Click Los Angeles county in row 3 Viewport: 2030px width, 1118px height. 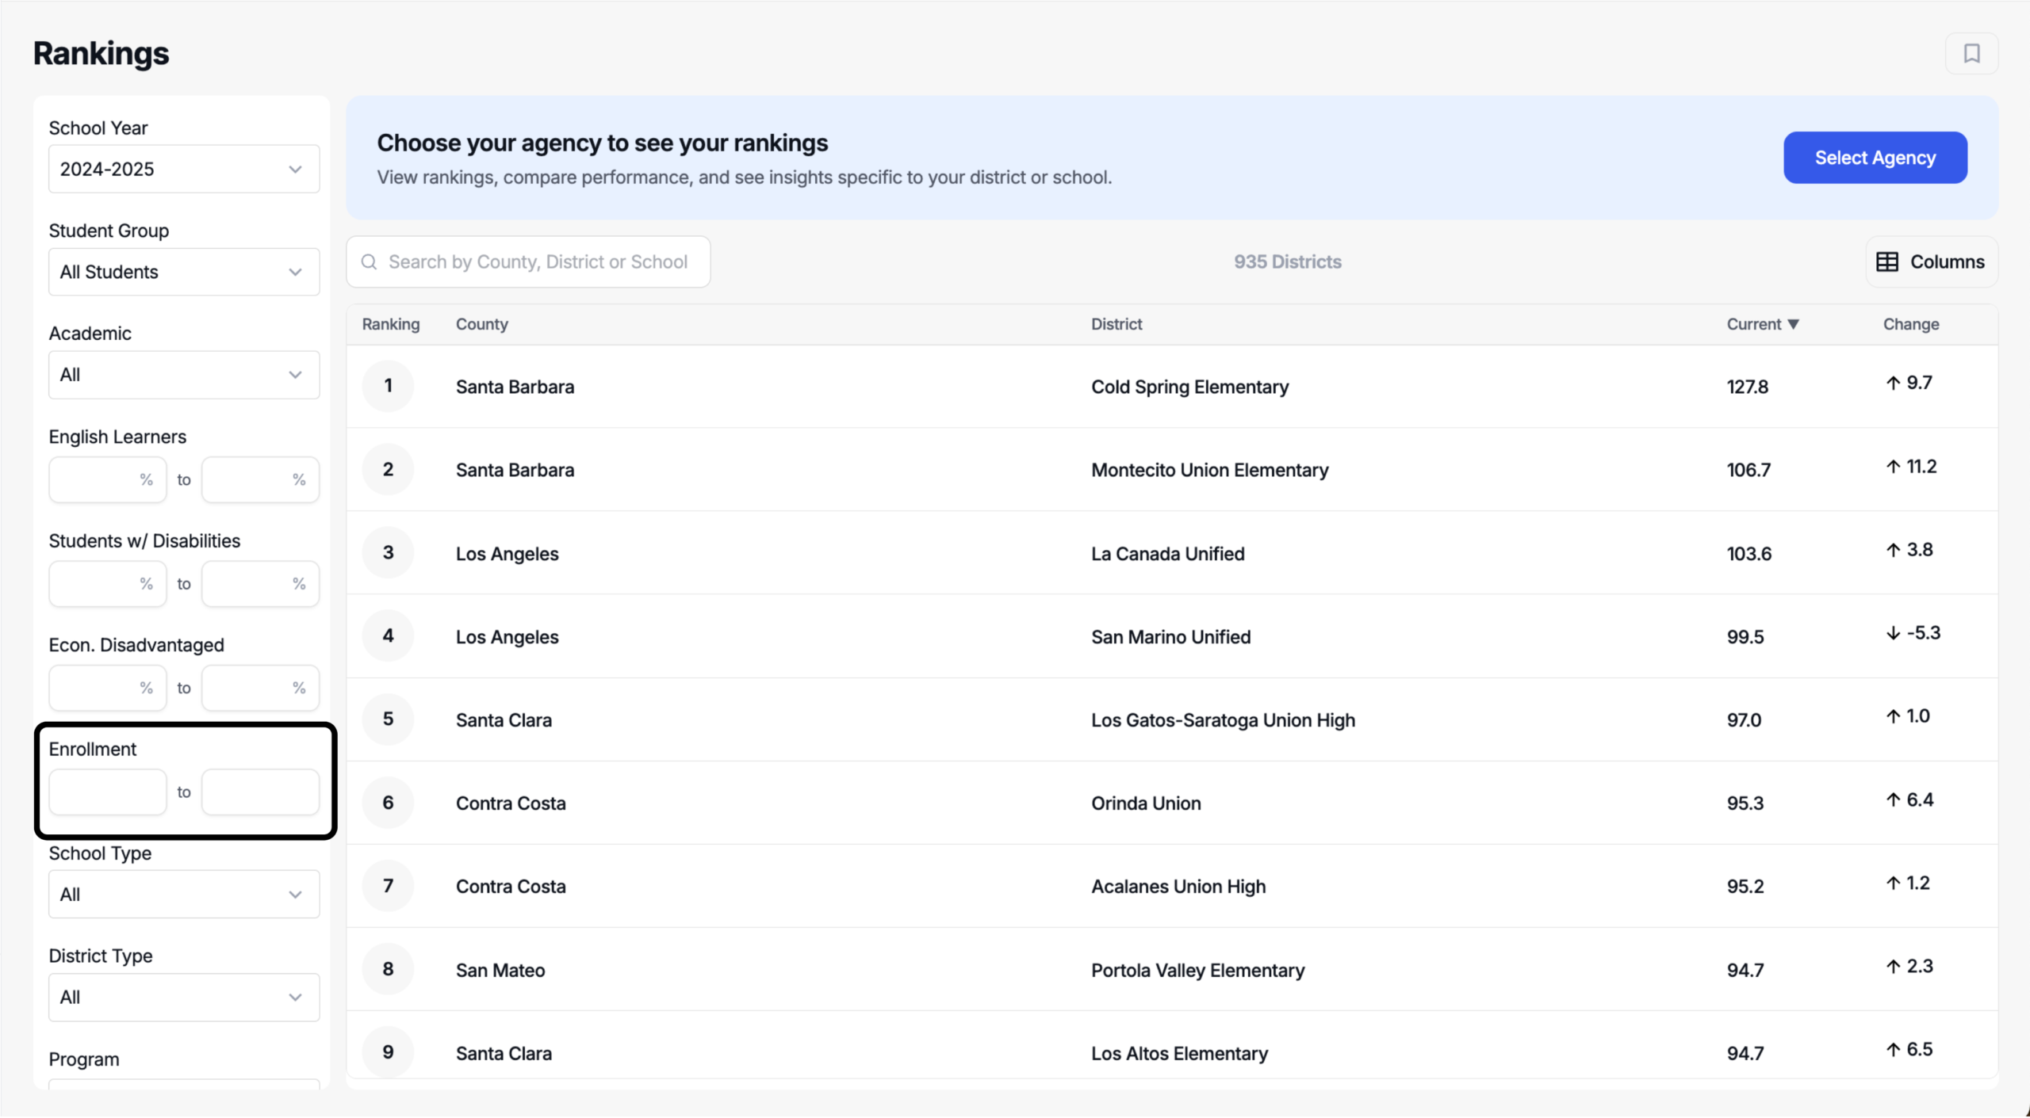pos(507,554)
